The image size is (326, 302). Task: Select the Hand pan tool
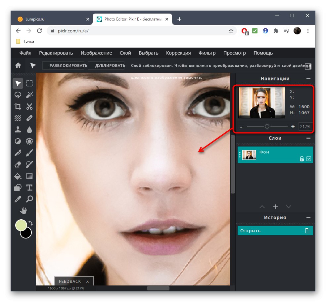coord(23,211)
